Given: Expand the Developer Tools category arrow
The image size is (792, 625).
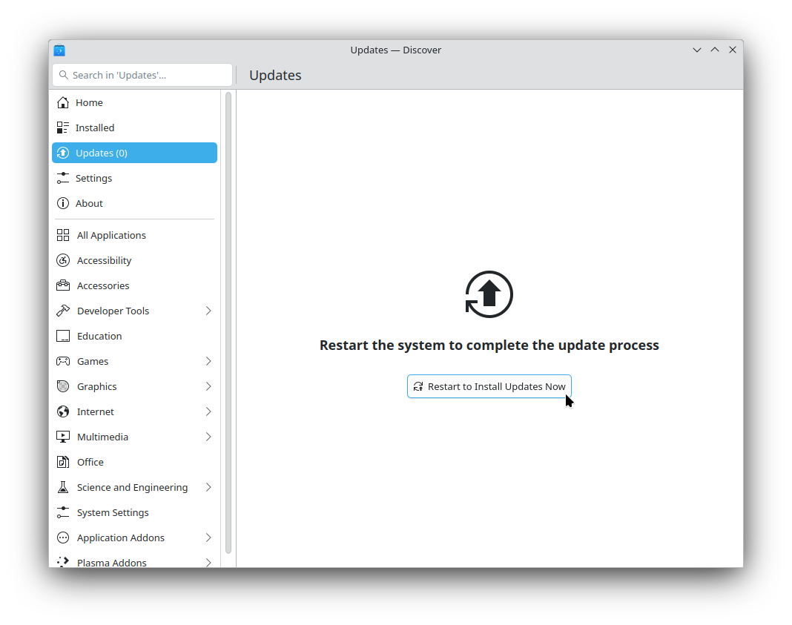Looking at the screenshot, I should click(208, 311).
